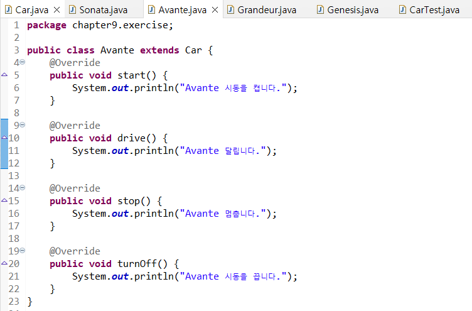472x311 pixels.
Task: Click the Java file icon on Grandeur.java tab
Action: [x=231, y=10]
